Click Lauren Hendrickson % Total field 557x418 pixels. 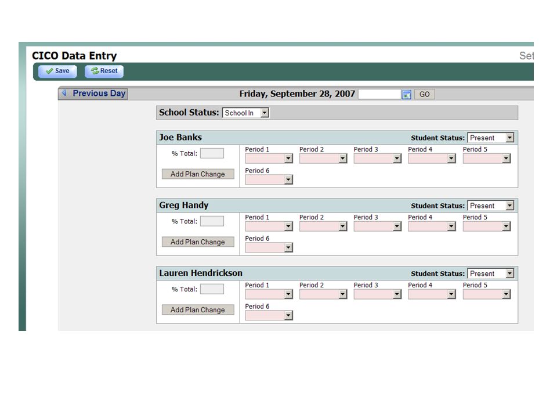tap(212, 289)
